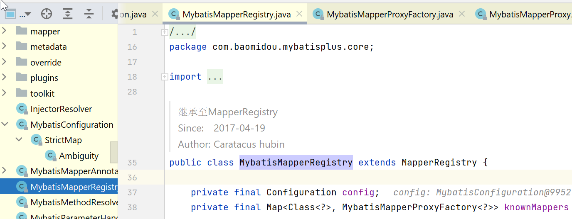Screen dimensions: 572x219
Task: Click the StrictMap class icon
Action: [36, 140]
